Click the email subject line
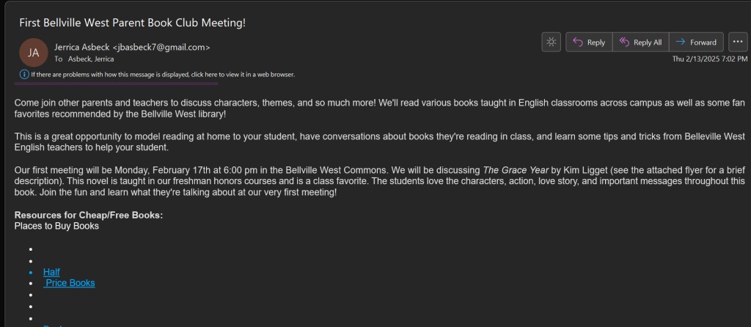 (133, 23)
